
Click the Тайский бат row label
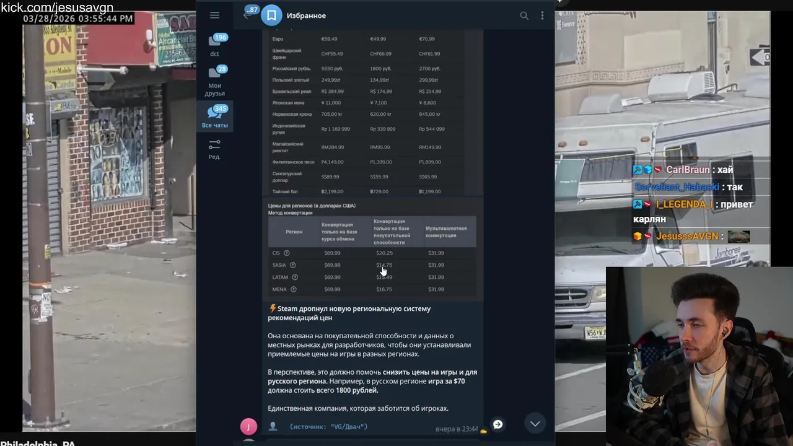click(x=286, y=191)
